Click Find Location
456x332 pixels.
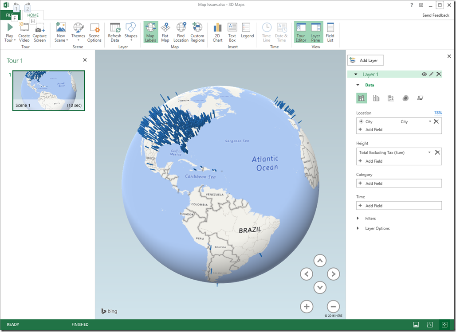point(181,32)
